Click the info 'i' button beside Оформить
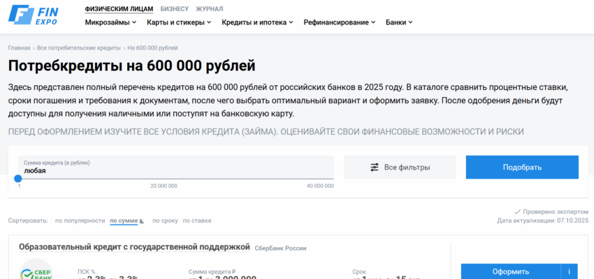 (570, 271)
